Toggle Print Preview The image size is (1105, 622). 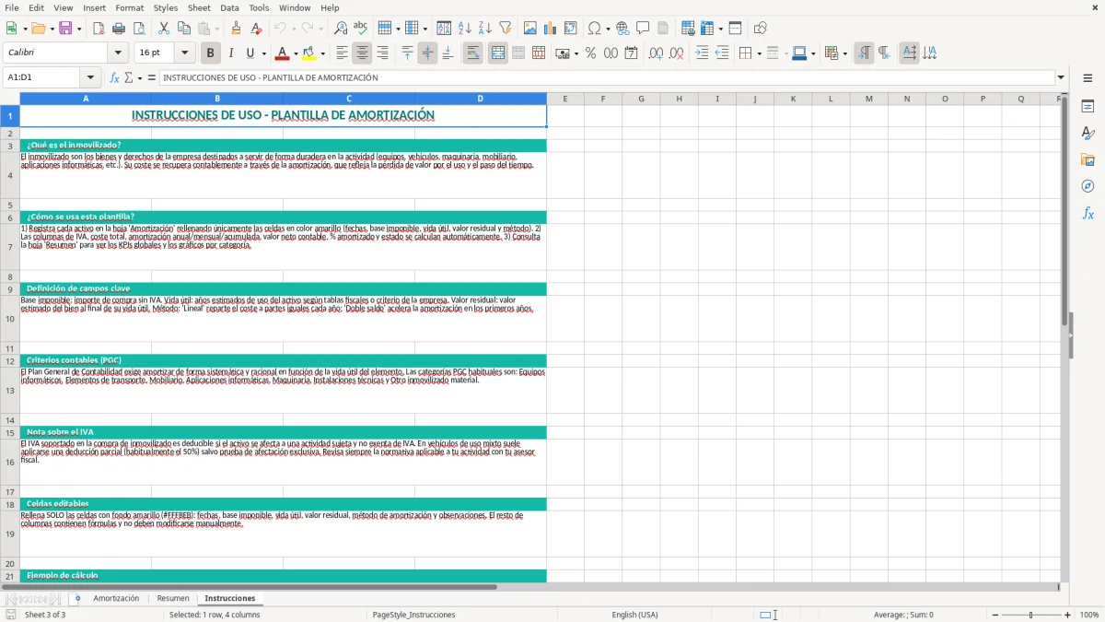[139, 29]
